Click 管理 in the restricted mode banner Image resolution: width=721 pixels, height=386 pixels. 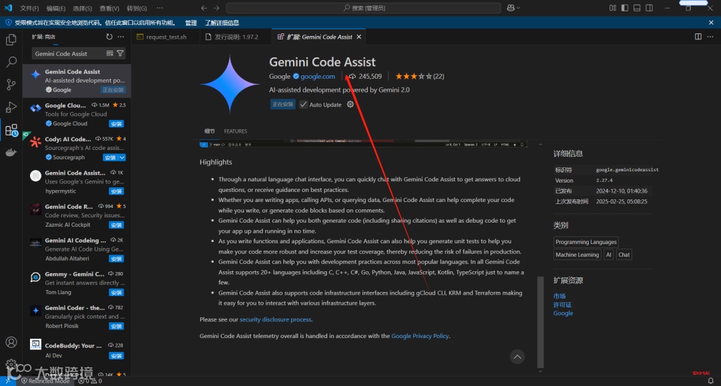191,23
